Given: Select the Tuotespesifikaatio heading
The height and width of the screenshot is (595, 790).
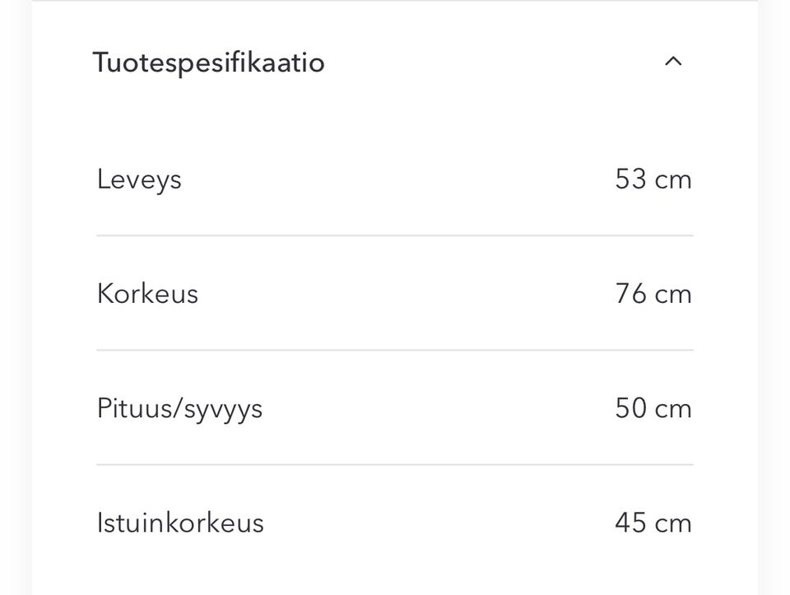Looking at the screenshot, I should tap(209, 62).
